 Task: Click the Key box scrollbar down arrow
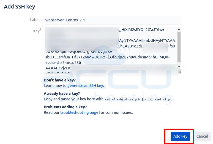click(179, 67)
